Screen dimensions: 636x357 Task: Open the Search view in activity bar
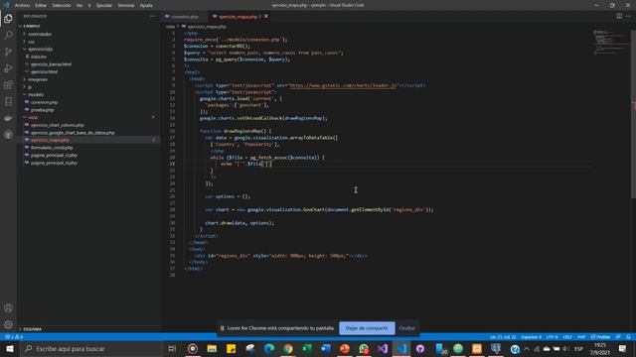pyautogui.click(x=8, y=36)
